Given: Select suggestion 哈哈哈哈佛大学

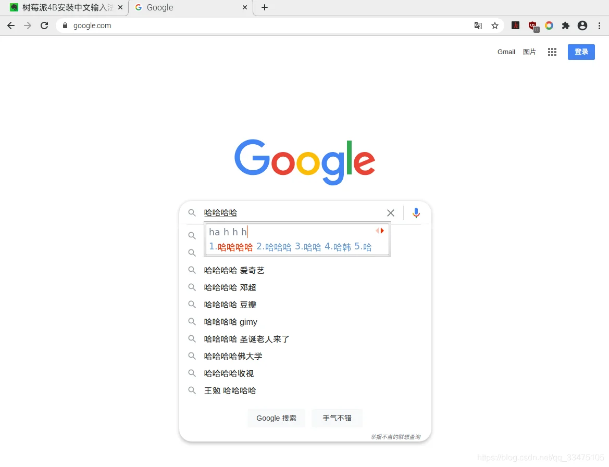Looking at the screenshot, I should 305,356.
